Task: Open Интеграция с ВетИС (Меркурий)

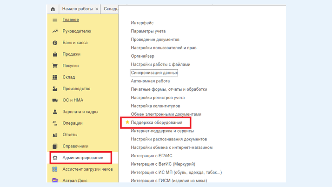Action: (x=163, y=164)
